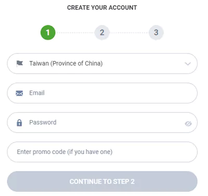208x196 pixels.
Task: Click the 'Enter promo code' placeholder text
Action: pos(64,152)
